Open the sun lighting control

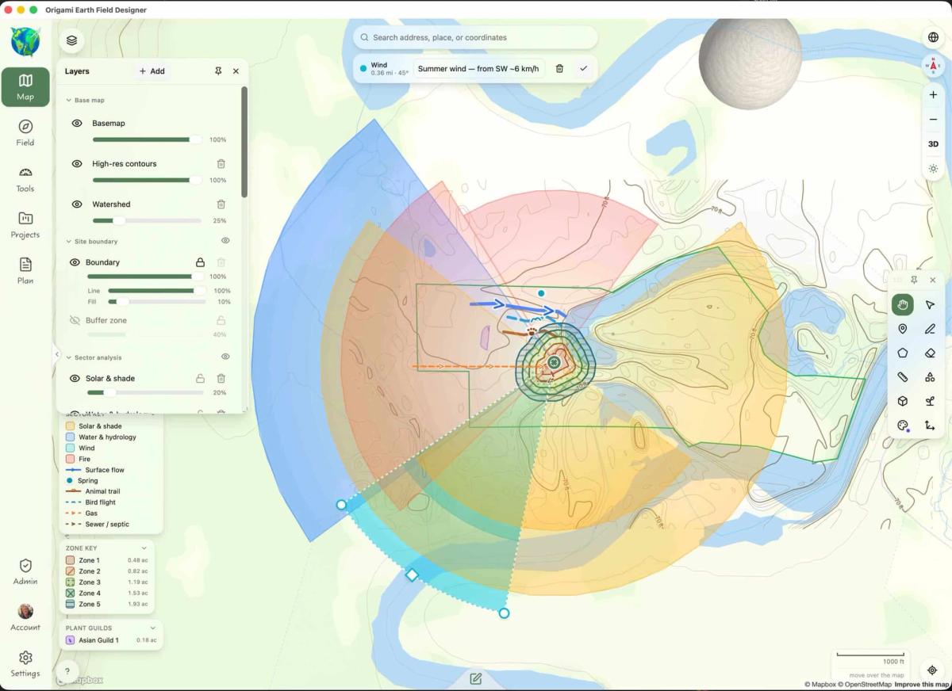933,169
